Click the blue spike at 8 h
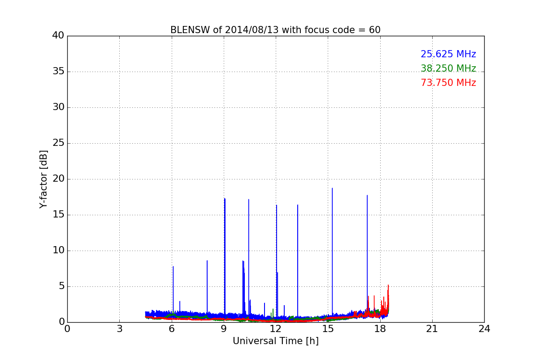 click(x=207, y=287)
